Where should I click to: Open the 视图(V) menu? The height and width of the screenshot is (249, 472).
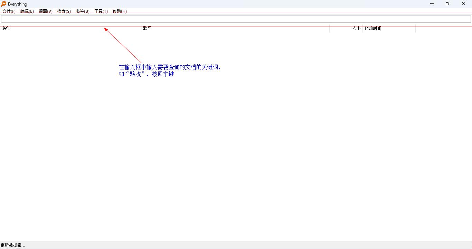click(46, 11)
